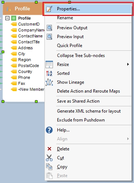Click the red X Delete icon
This screenshot has height=183, width=134.
click(x=49, y=149)
